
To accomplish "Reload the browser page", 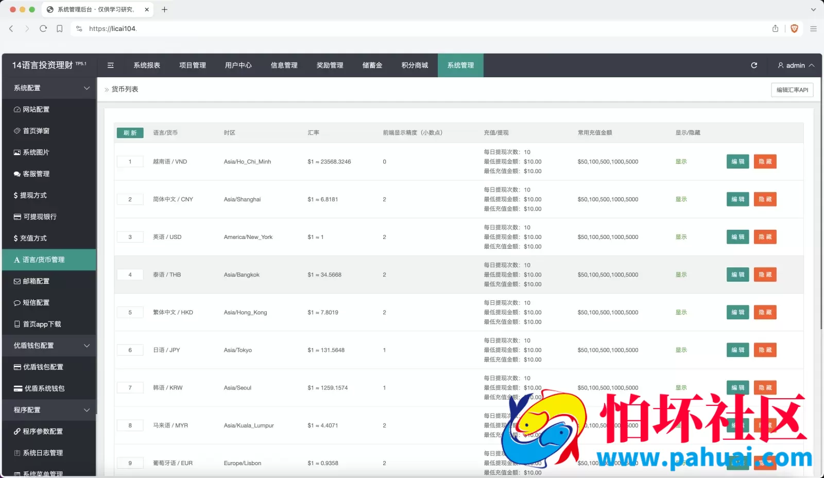I will click(43, 29).
